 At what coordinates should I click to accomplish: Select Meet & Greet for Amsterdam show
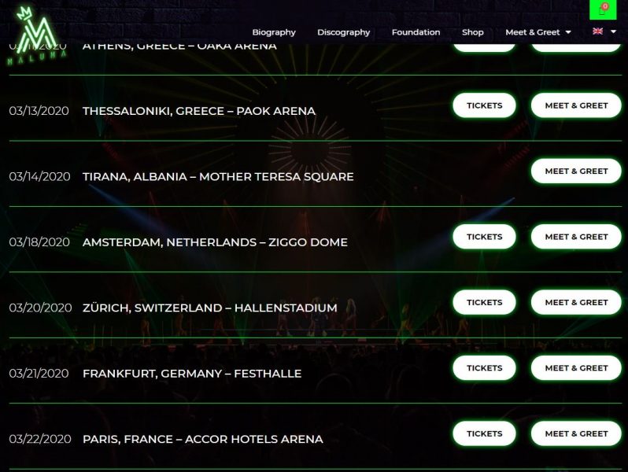576,237
